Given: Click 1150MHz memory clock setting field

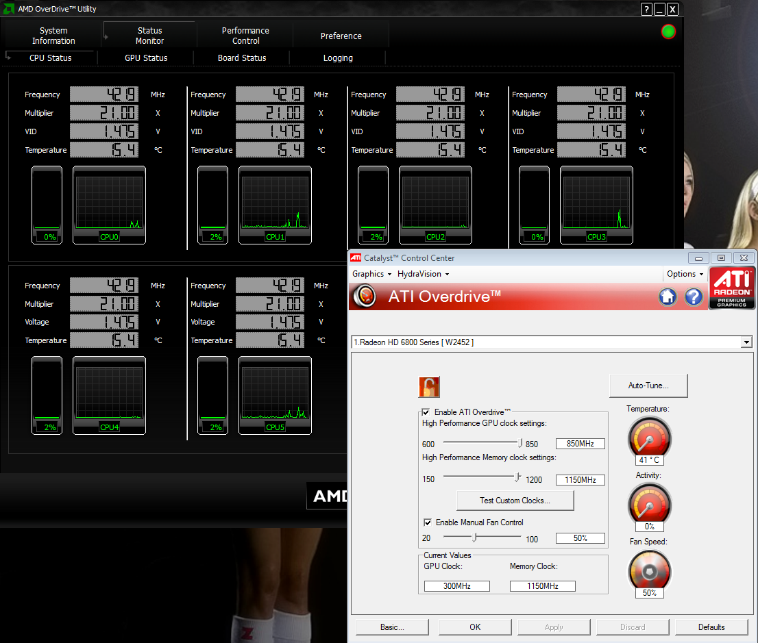Looking at the screenshot, I should coord(580,480).
